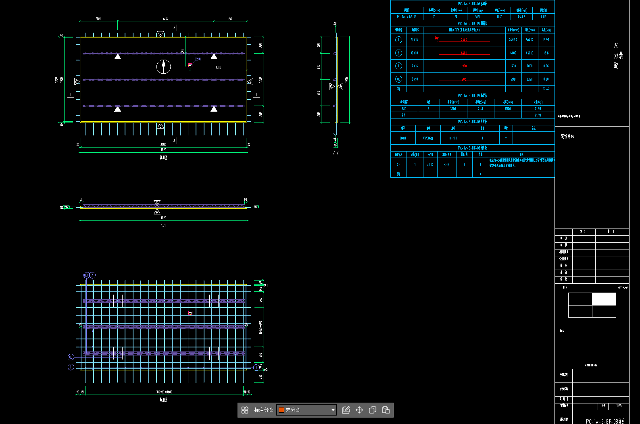Viewport: 640px width, 424px height.
Task: Click the orange 未分类 color swatch
Action: tap(281, 410)
